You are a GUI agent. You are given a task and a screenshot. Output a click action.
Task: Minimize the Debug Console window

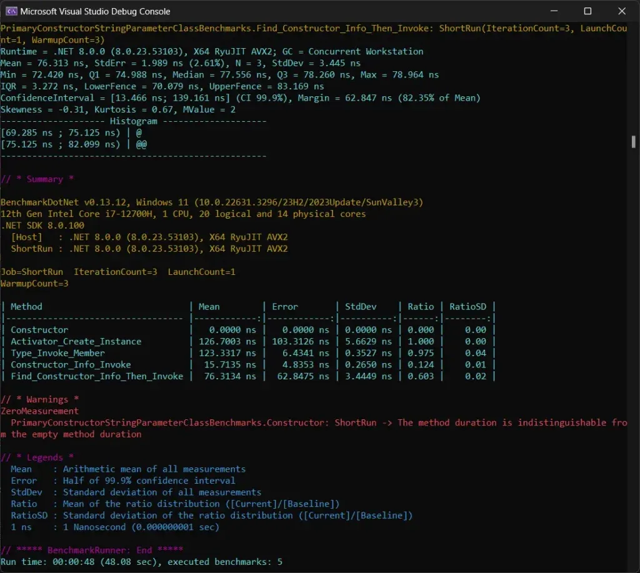pyautogui.click(x=554, y=11)
